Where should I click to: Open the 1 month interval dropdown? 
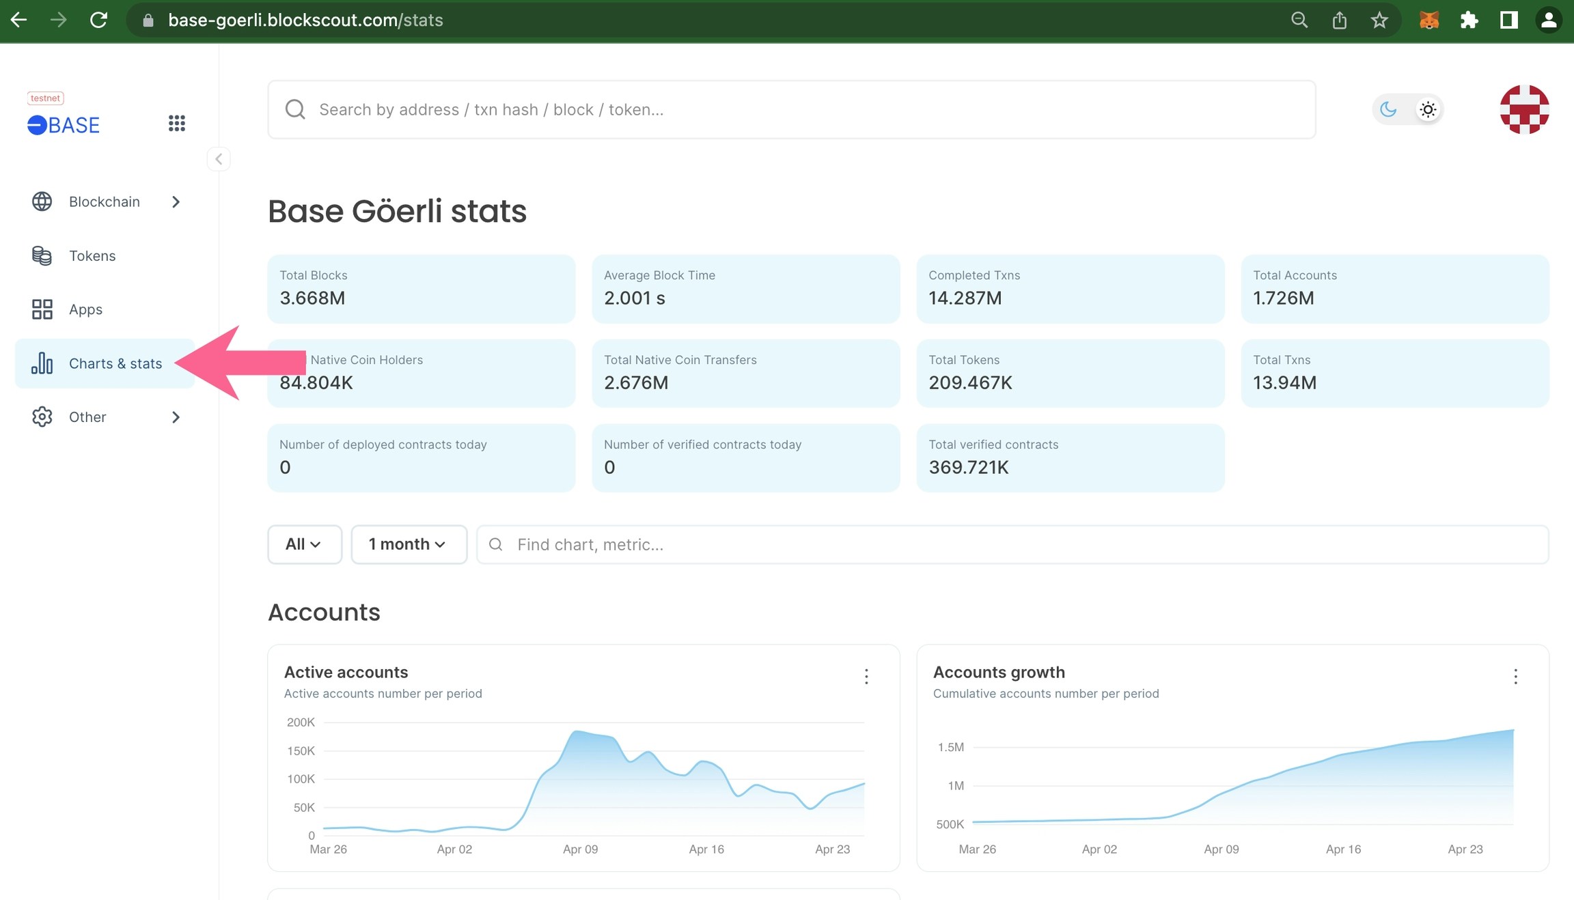click(x=408, y=544)
